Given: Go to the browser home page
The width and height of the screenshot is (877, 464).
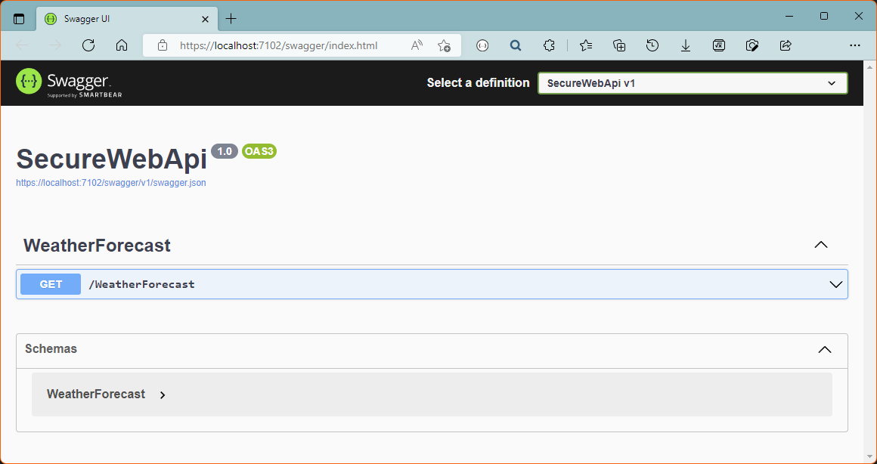Looking at the screenshot, I should click(x=122, y=45).
